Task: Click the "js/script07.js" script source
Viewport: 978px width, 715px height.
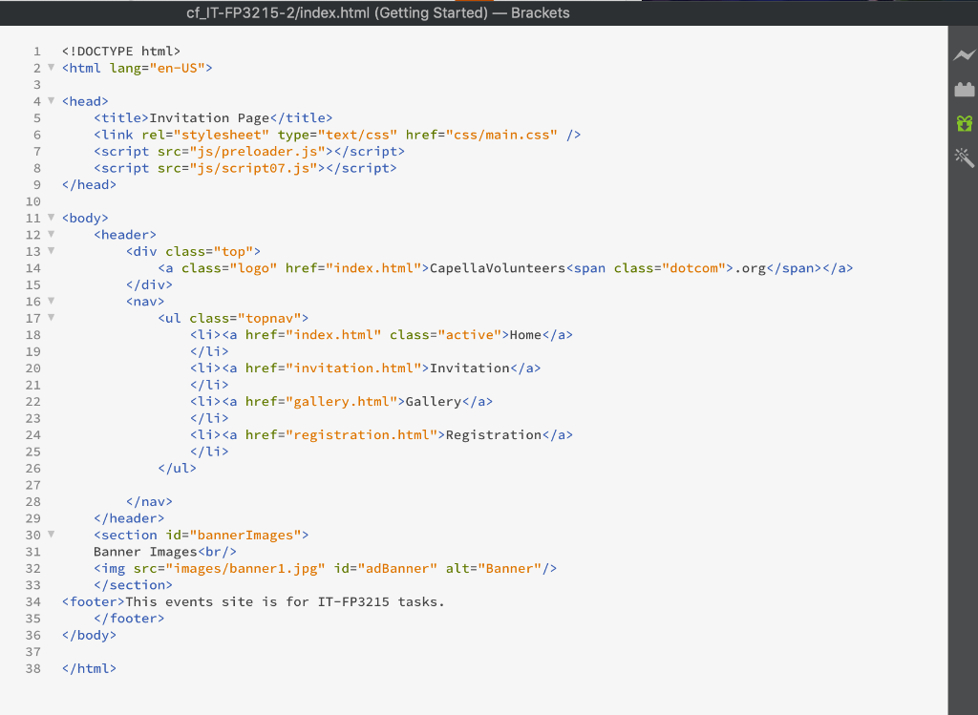Action: click(x=253, y=168)
